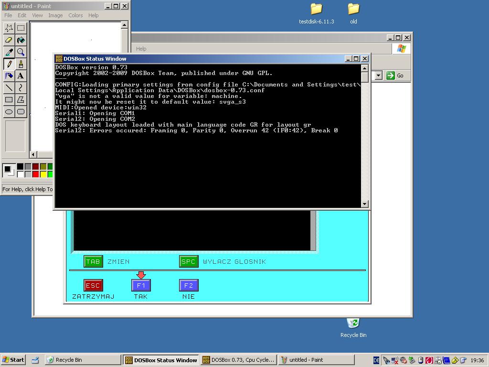
Task: Click the Go button next to address bar
Action: [395, 76]
